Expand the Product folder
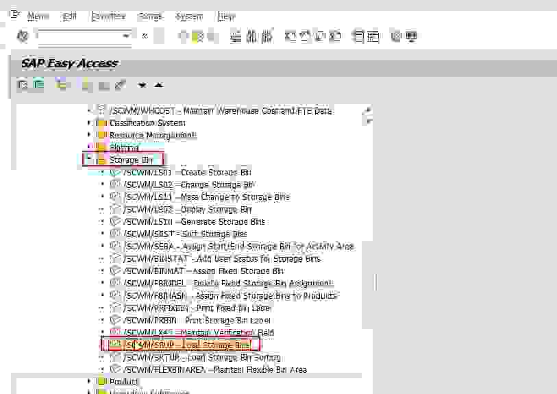557x394 pixels. (x=89, y=381)
